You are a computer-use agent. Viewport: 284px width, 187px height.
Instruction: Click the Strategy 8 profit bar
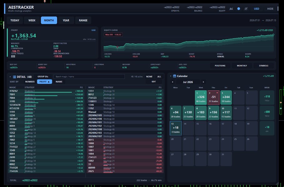[31, 103]
